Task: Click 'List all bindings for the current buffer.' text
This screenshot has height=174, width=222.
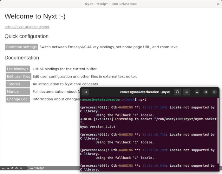Action: [65, 69]
